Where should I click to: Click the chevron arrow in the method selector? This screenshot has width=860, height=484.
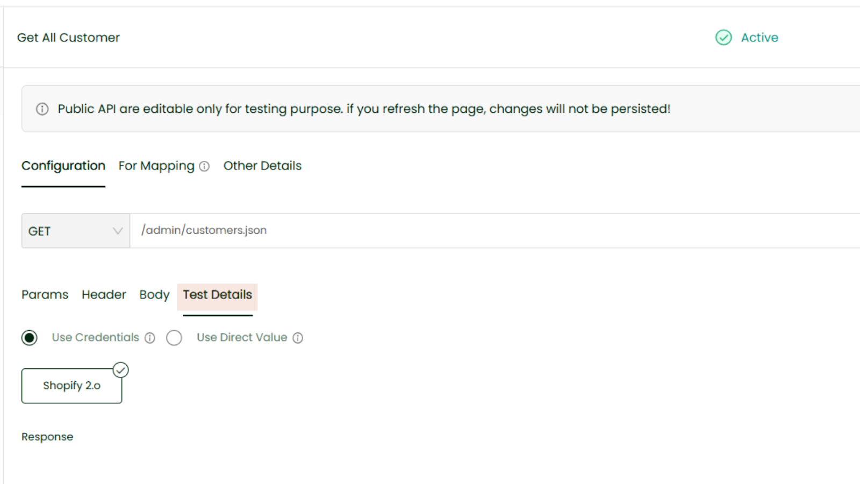[118, 231]
